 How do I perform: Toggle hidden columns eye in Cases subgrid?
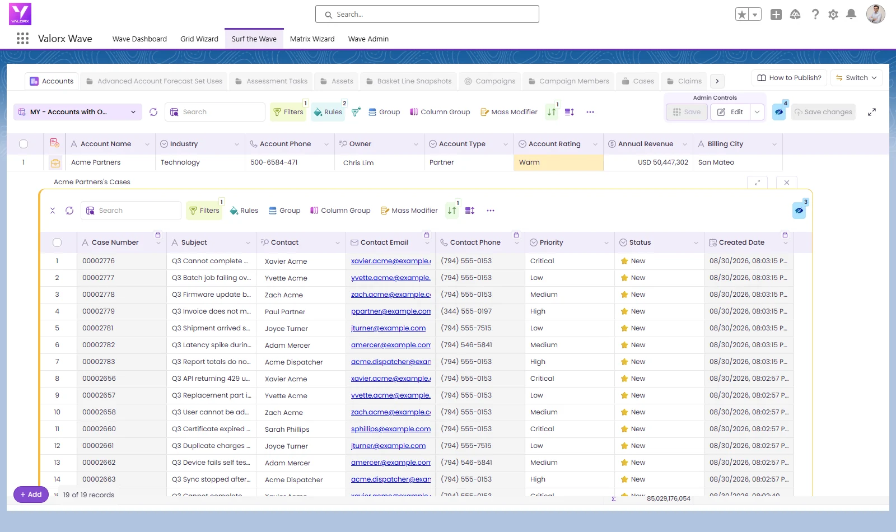coord(799,211)
